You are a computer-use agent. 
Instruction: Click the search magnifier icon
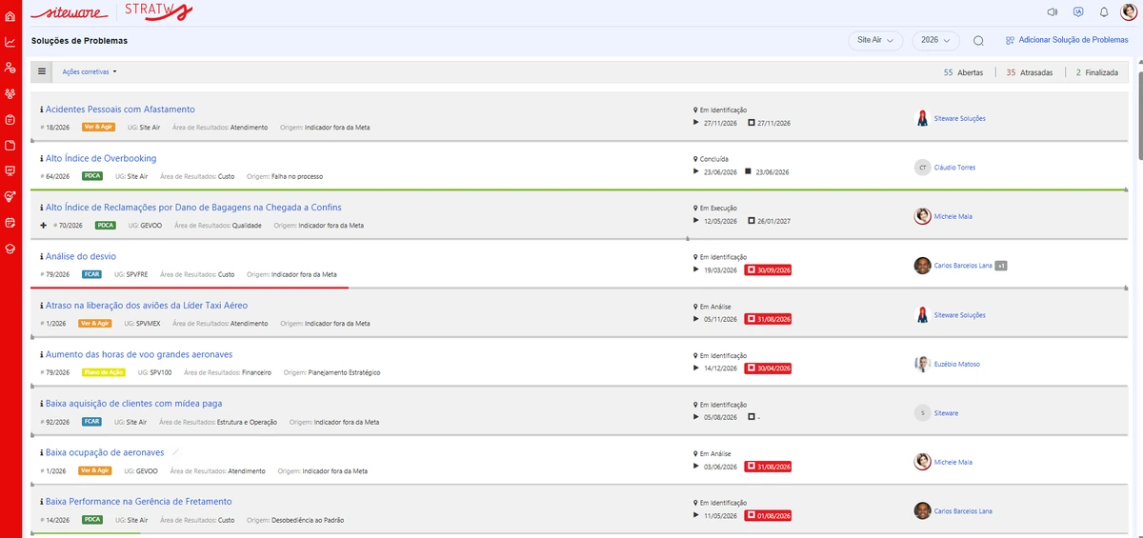pos(978,41)
